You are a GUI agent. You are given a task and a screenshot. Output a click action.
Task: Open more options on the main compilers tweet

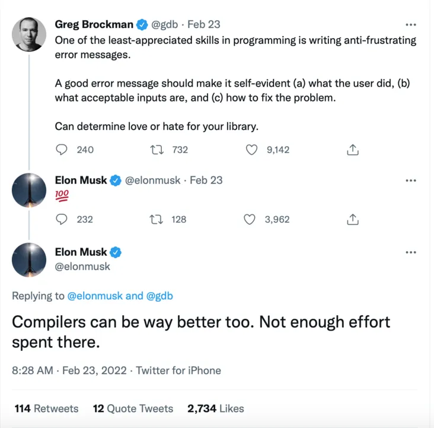[410, 252]
